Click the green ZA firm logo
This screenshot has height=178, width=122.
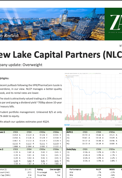113,24
